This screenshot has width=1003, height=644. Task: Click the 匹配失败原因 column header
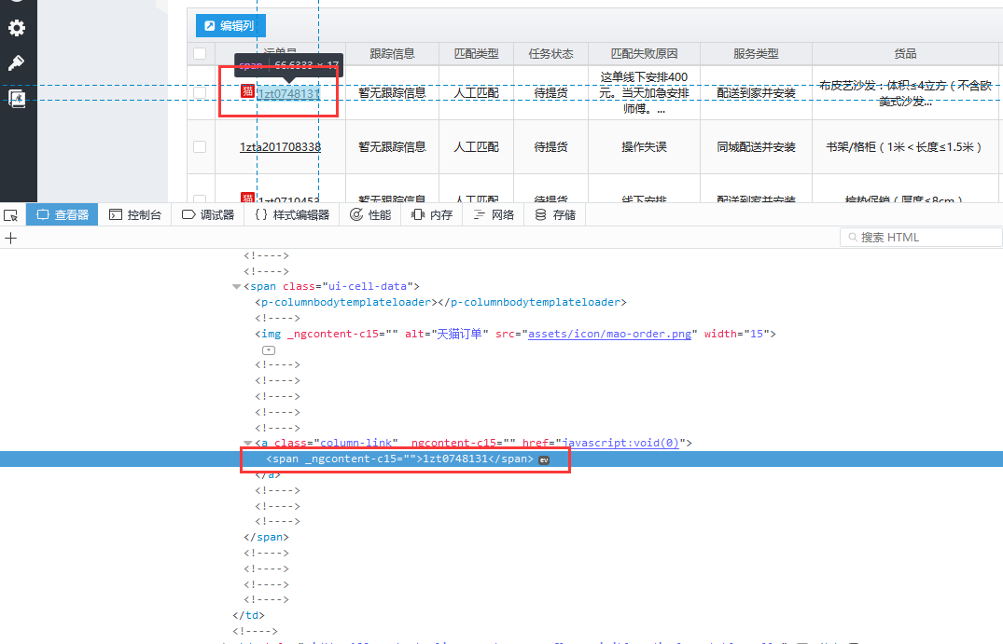coord(644,54)
